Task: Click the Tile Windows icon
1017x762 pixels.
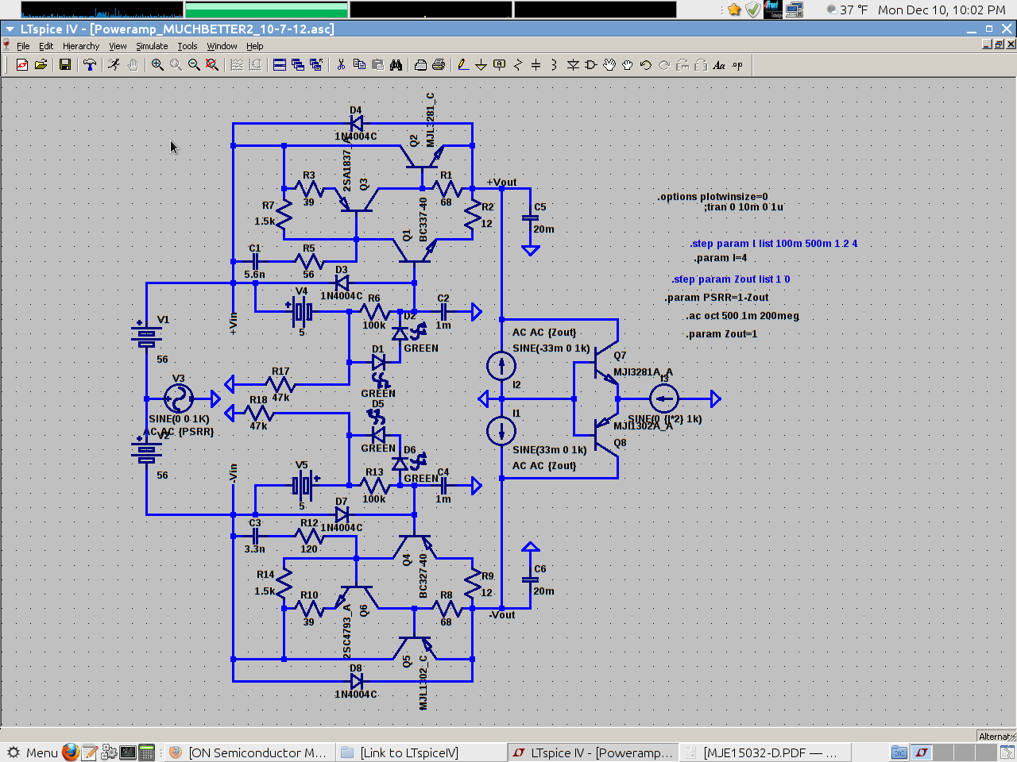Action: (280, 65)
